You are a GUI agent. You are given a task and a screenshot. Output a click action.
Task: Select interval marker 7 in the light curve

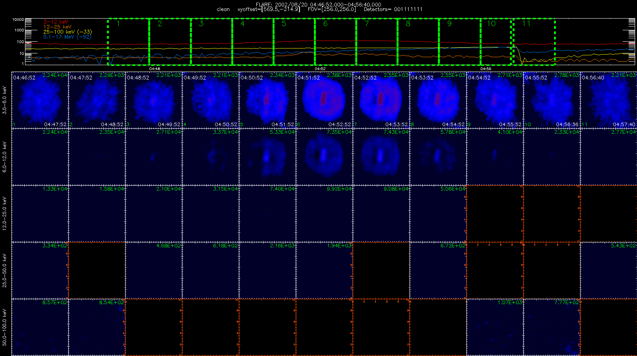(366, 23)
